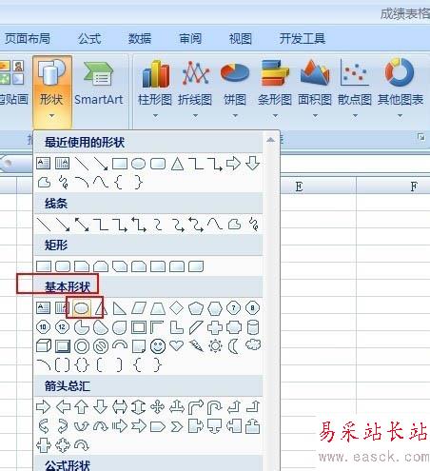Select the Scribble line at end of Lines row

(x=254, y=225)
